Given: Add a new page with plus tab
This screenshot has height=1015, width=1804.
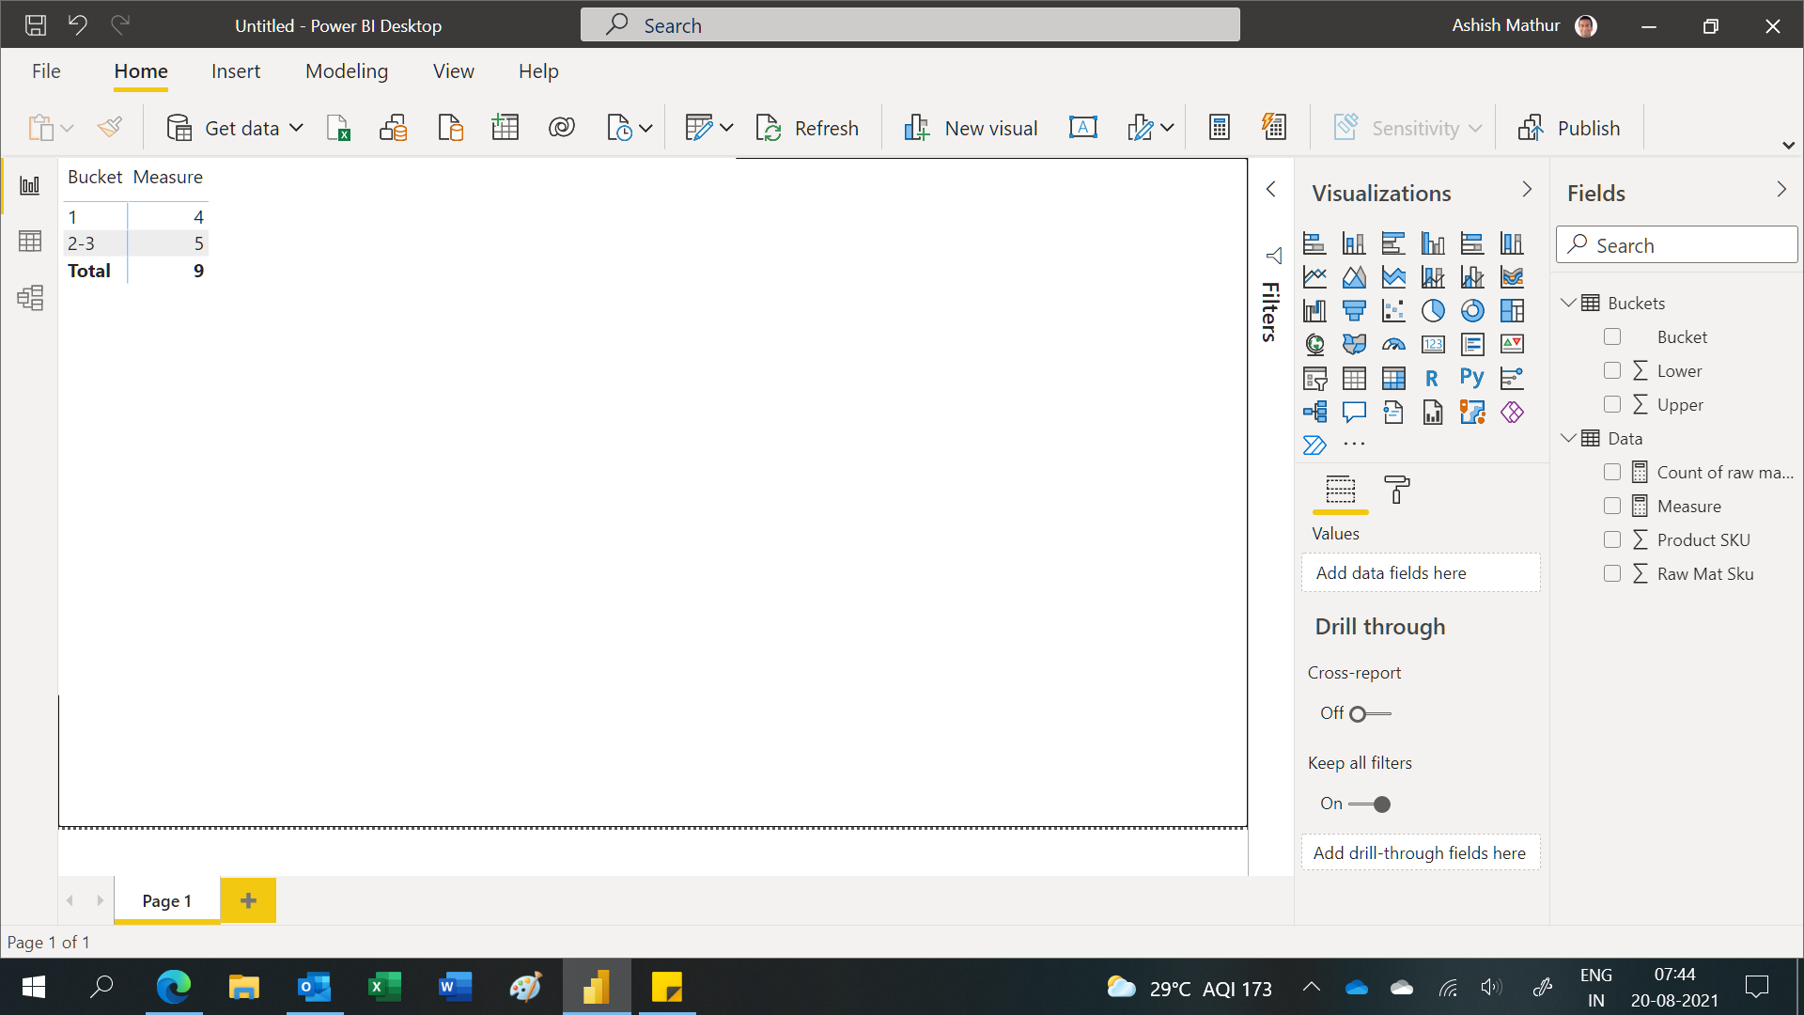Looking at the screenshot, I should [x=248, y=900].
